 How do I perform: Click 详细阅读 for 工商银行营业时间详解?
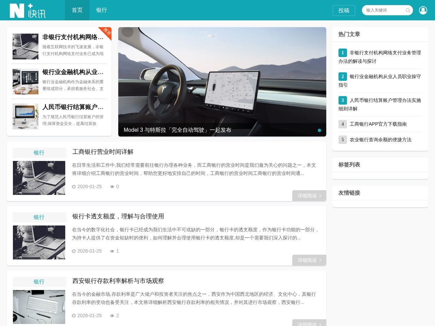pyautogui.click(x=309, y=196)
